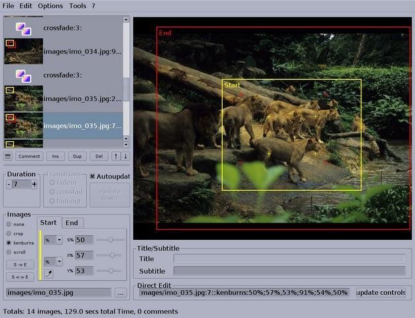Click the Dup button

pyautogui.click(x=76, y=156)
